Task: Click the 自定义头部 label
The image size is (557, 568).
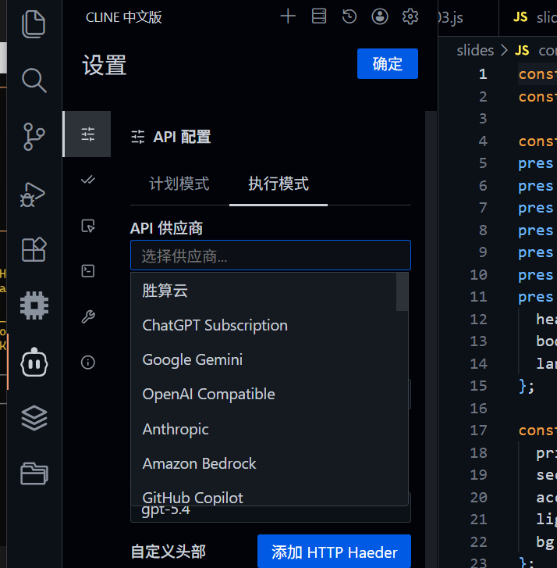Action: pyautogui.click(x=169, y=552)
